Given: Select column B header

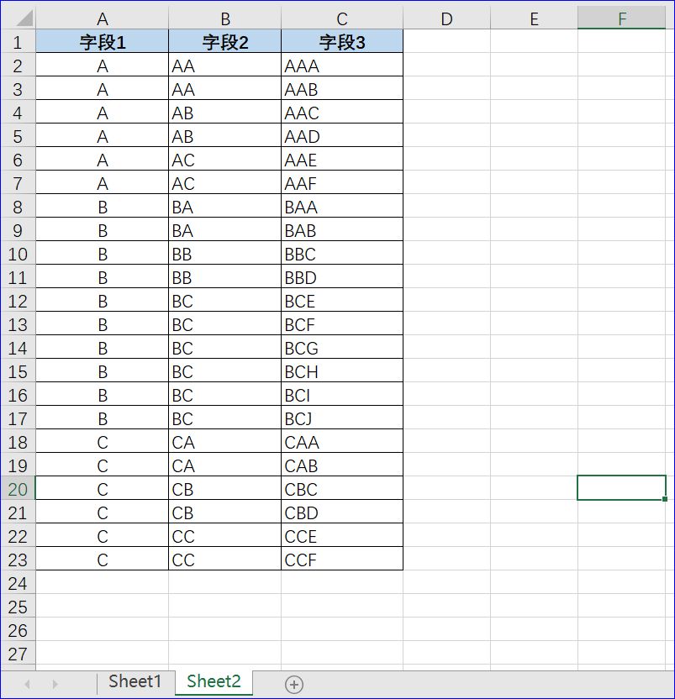Looking at the screenshot, I should click(x=224, y=18).
